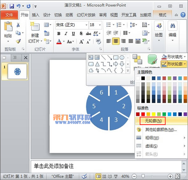
Task: Click 形状轮廓 button
Action: 173,64
